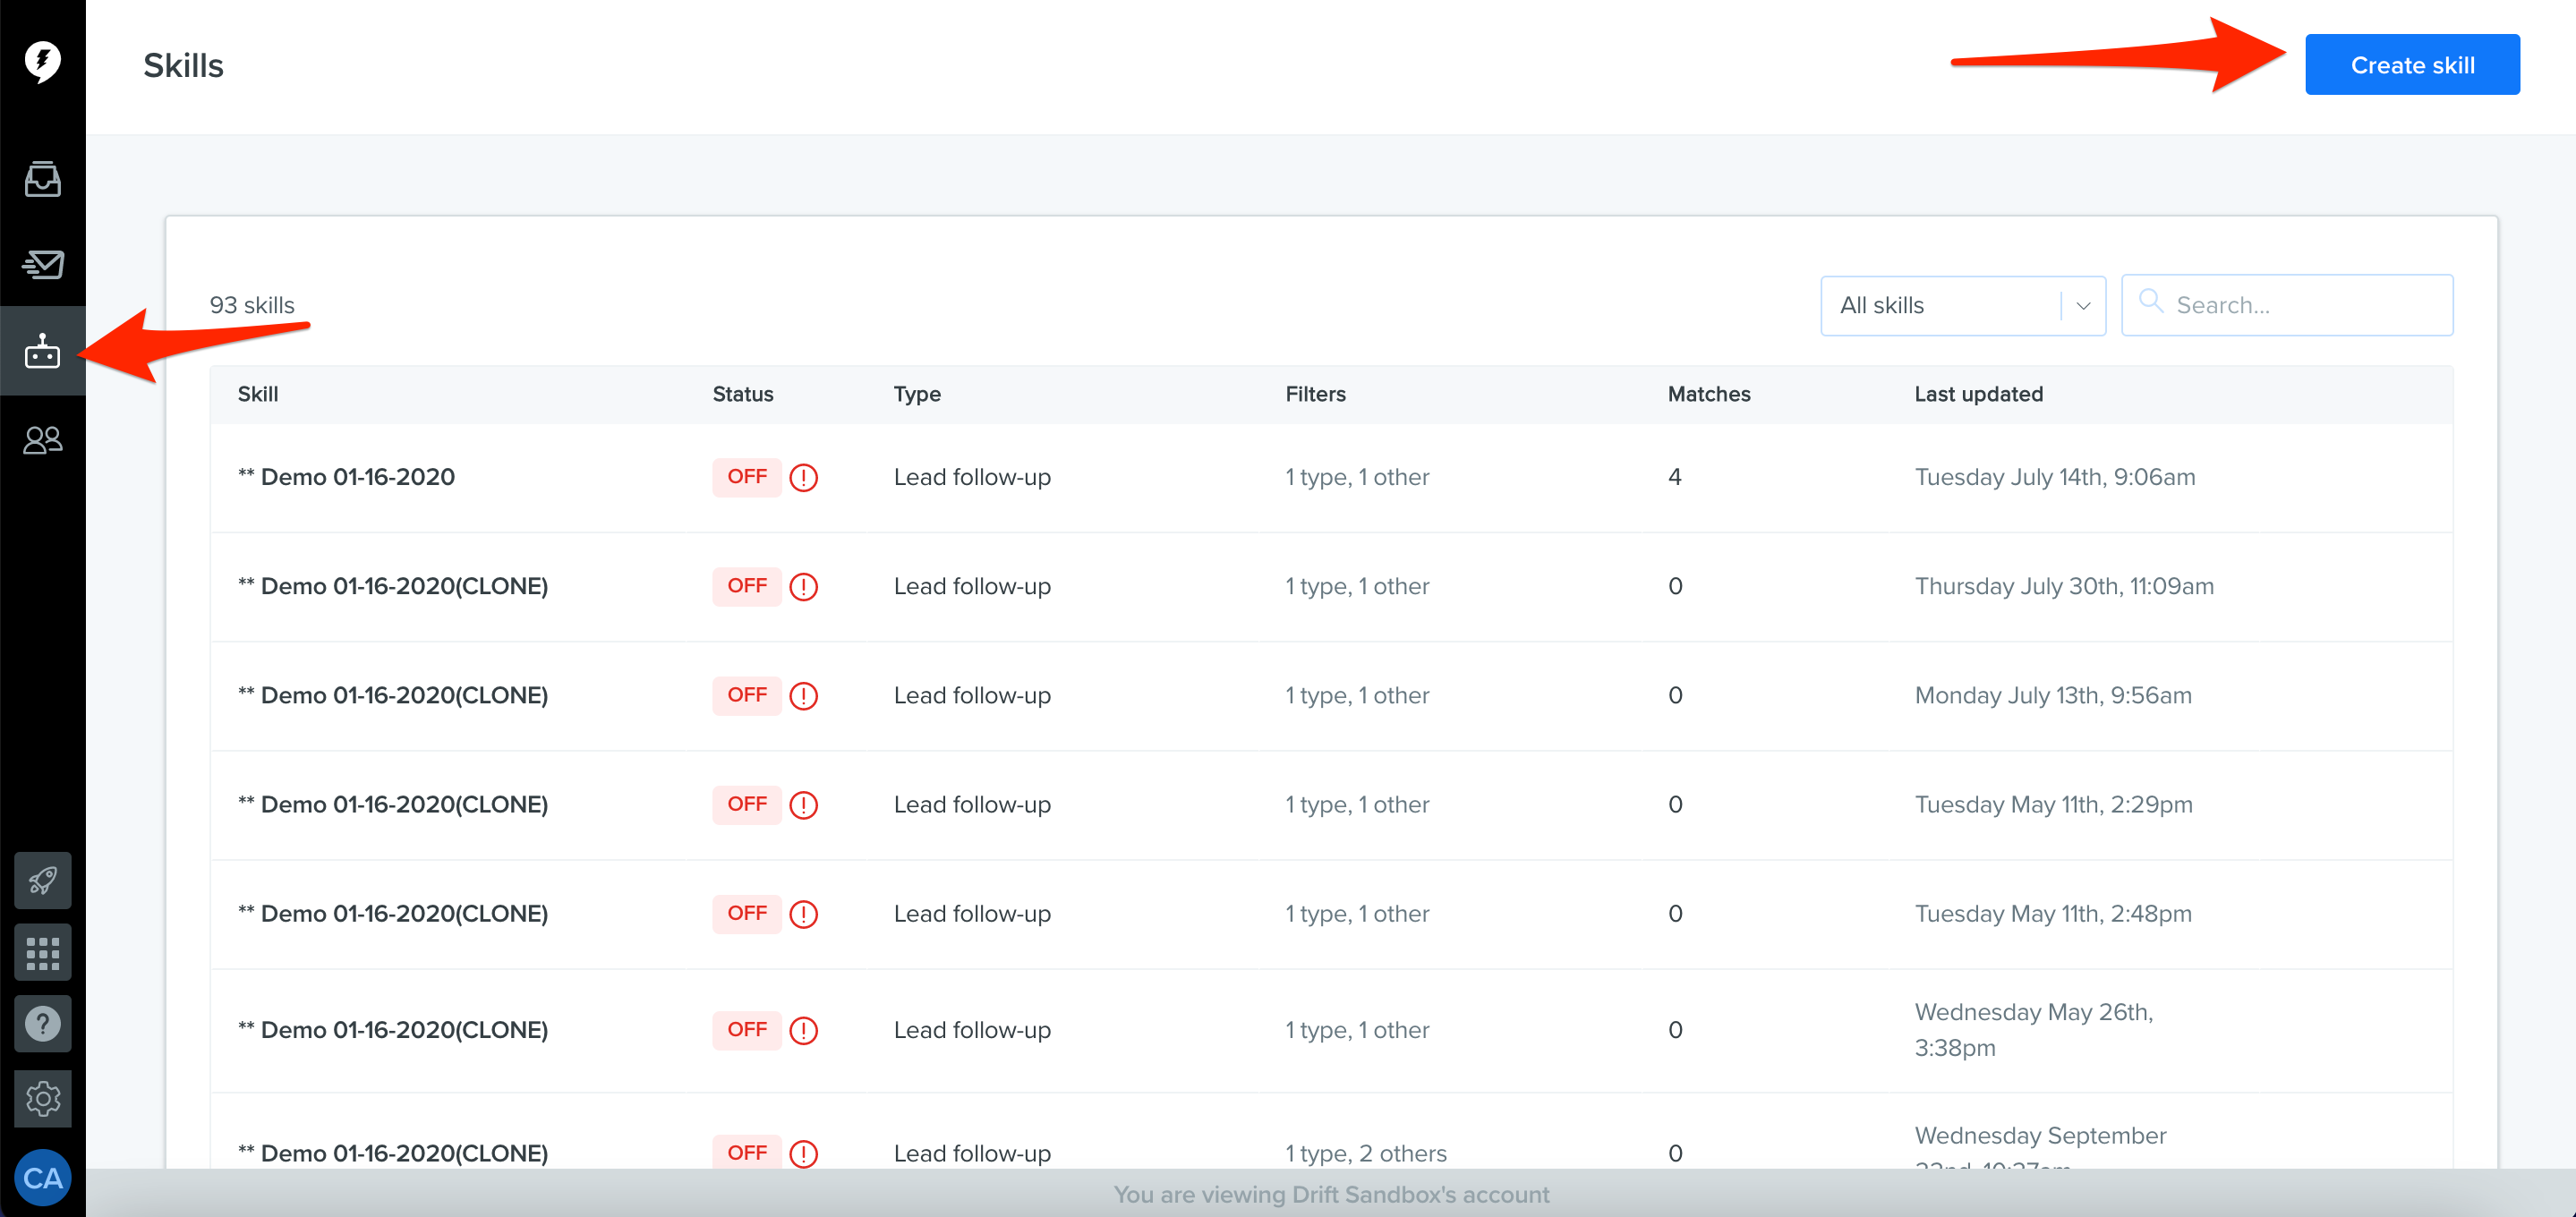Click the CA user avatar

click(x=42, y=1178)
